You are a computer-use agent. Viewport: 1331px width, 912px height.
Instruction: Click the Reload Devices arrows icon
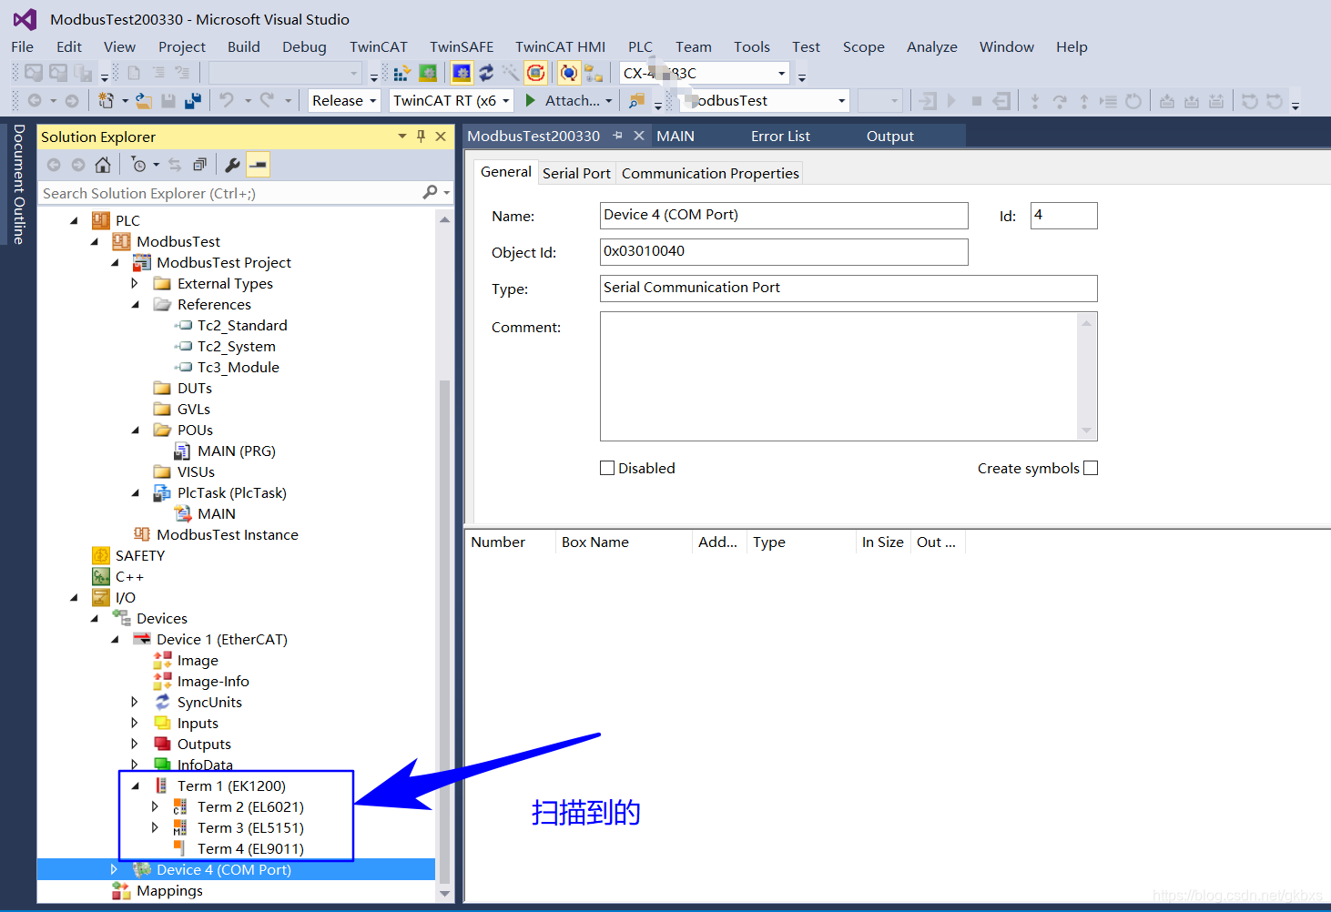tap(486, 73)
